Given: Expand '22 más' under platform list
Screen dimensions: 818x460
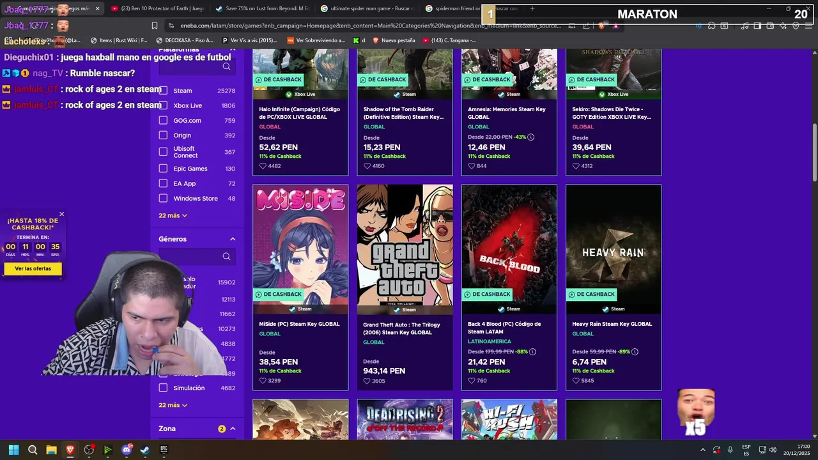Looking at the screenshot, I should point(173,215).
